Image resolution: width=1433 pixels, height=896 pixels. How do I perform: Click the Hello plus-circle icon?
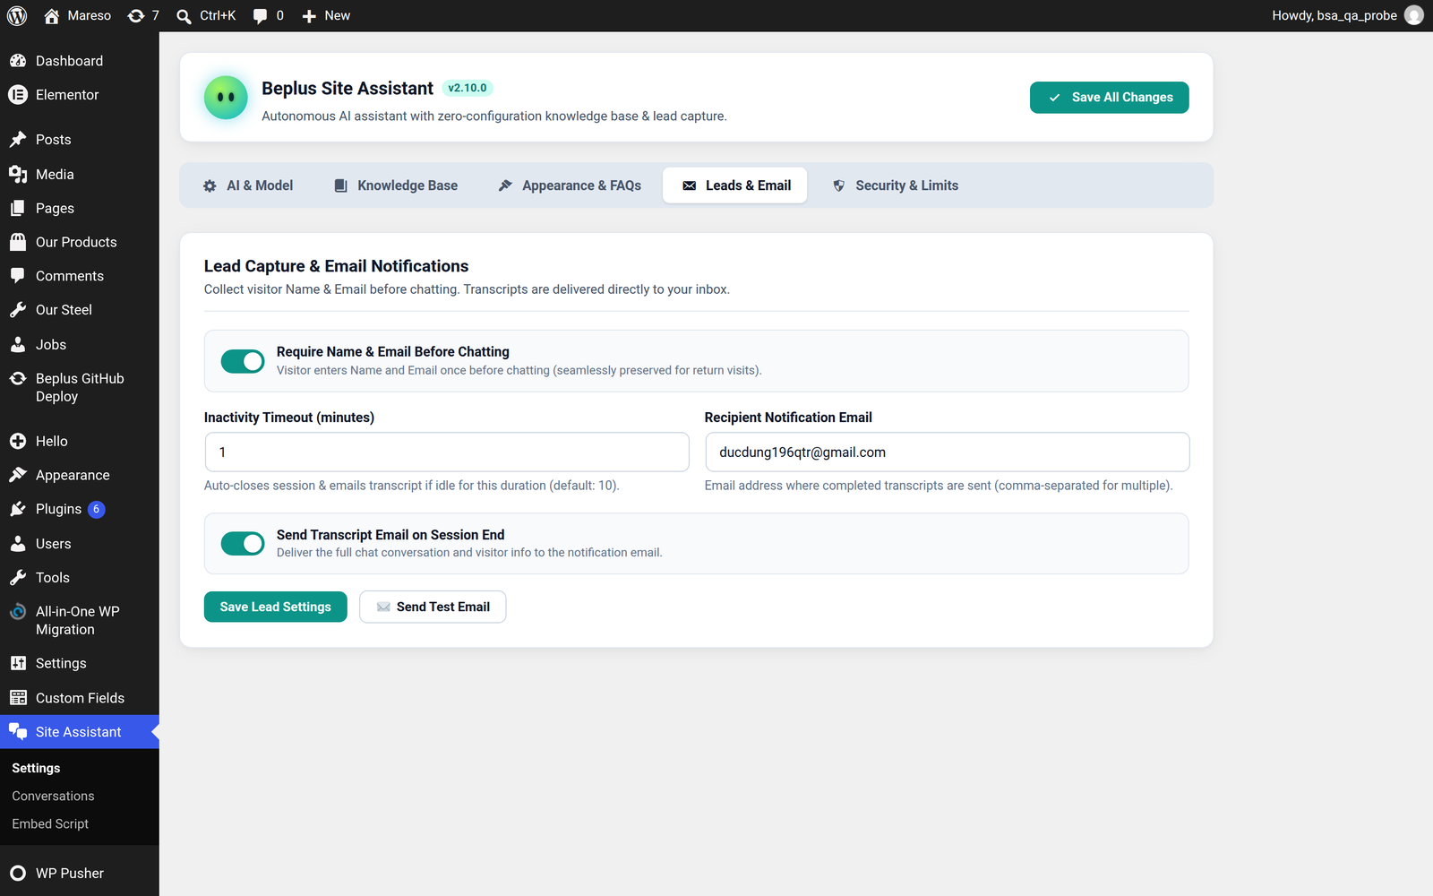[x=18, y=441]
